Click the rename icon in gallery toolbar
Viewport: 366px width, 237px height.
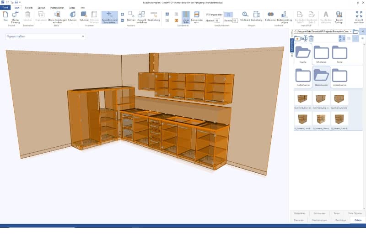pos(304,38)
